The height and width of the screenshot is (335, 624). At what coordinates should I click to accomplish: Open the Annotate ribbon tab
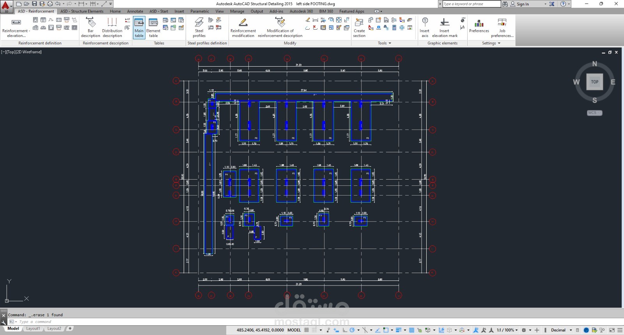[x=135, y=11]
